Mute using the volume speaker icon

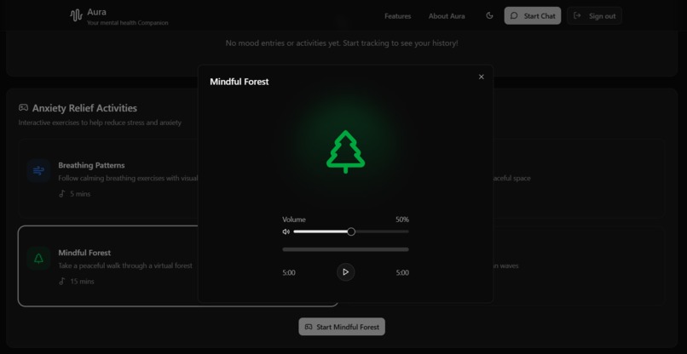click(286, 232)
